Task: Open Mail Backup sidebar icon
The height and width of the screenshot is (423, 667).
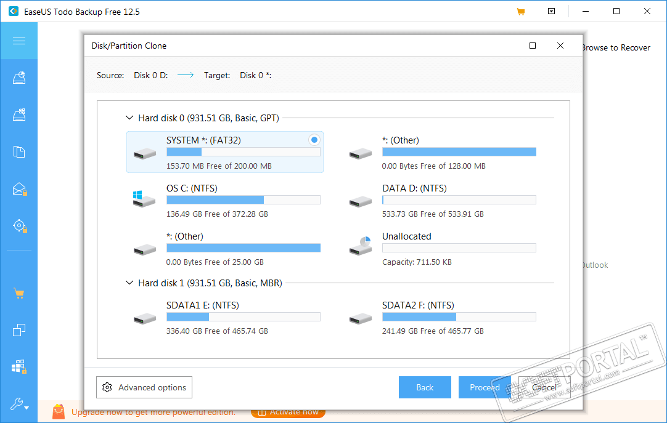Action: click(20, 189)
